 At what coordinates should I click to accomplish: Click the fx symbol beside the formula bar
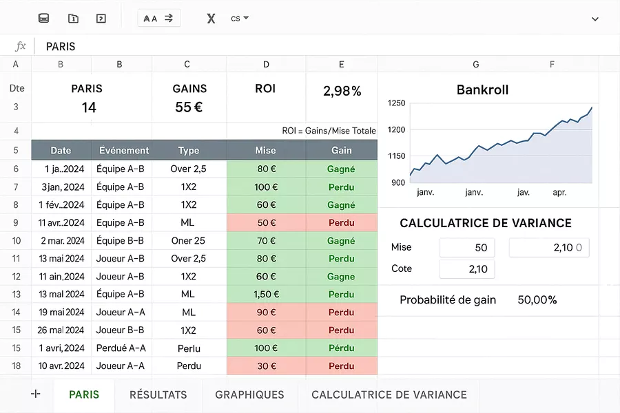tap(20, 46)
